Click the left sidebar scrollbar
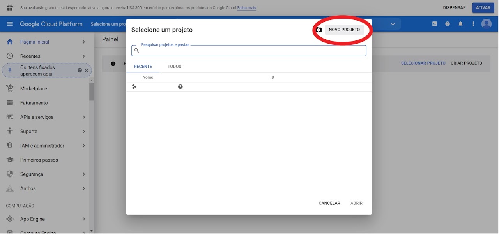This screenshot has width=499, height=234. 92,92
